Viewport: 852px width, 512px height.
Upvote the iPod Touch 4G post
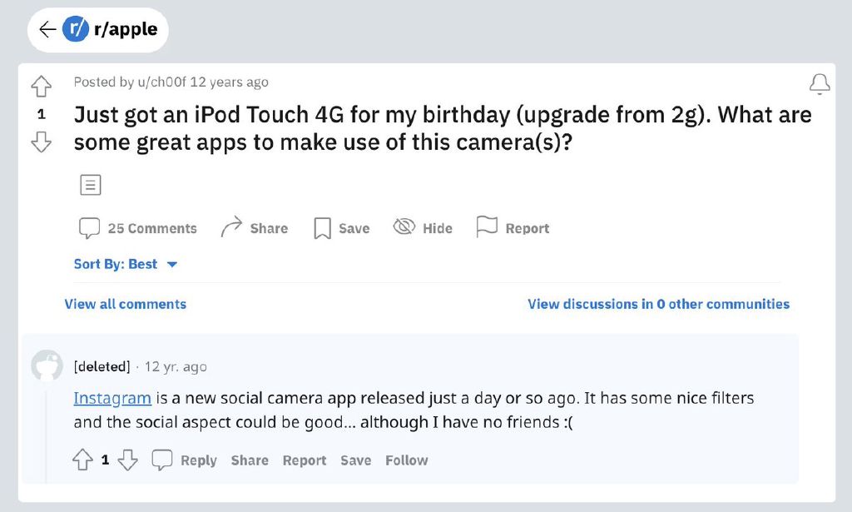click(x=41, y=86)
